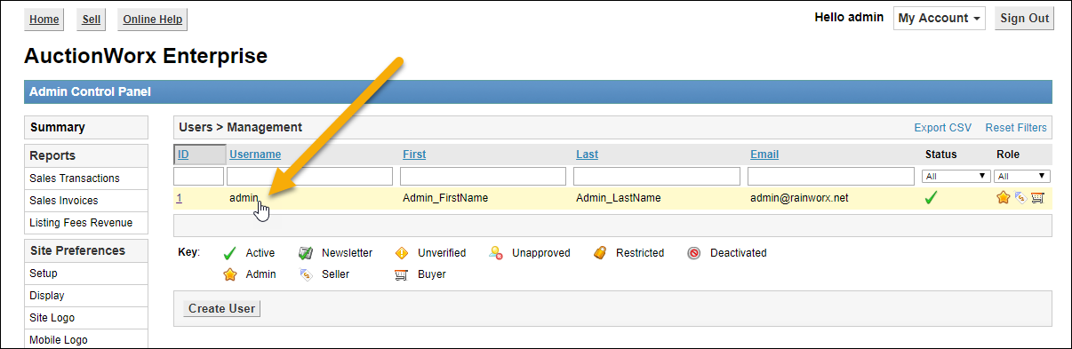Screen dimensions: 1072x349
Task: Click the Sign Out button
Action: click(x=1024, y=18)
